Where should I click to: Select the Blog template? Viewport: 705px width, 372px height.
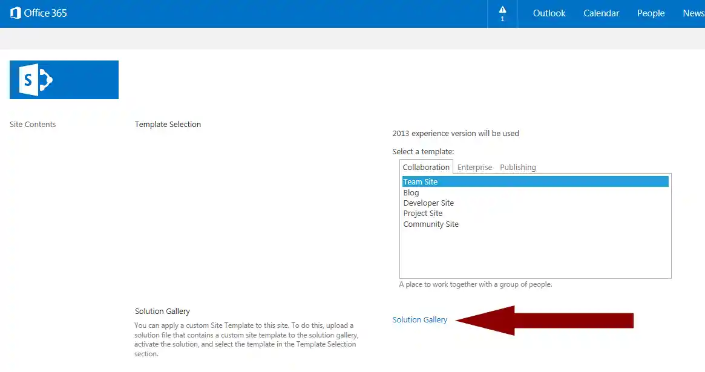411,192
